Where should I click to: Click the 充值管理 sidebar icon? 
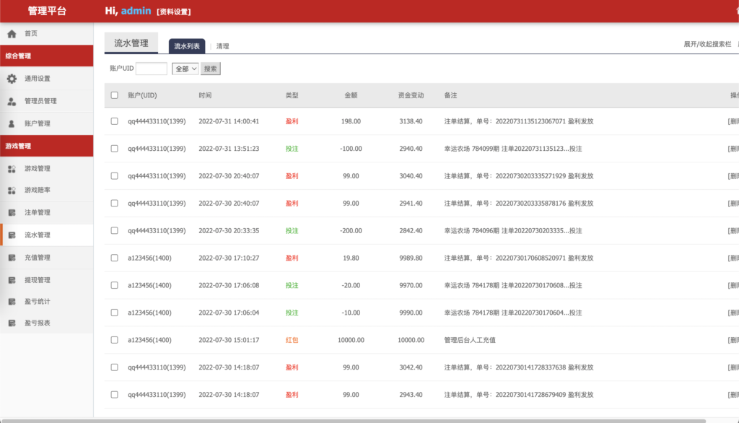click(x=12, y=258)
